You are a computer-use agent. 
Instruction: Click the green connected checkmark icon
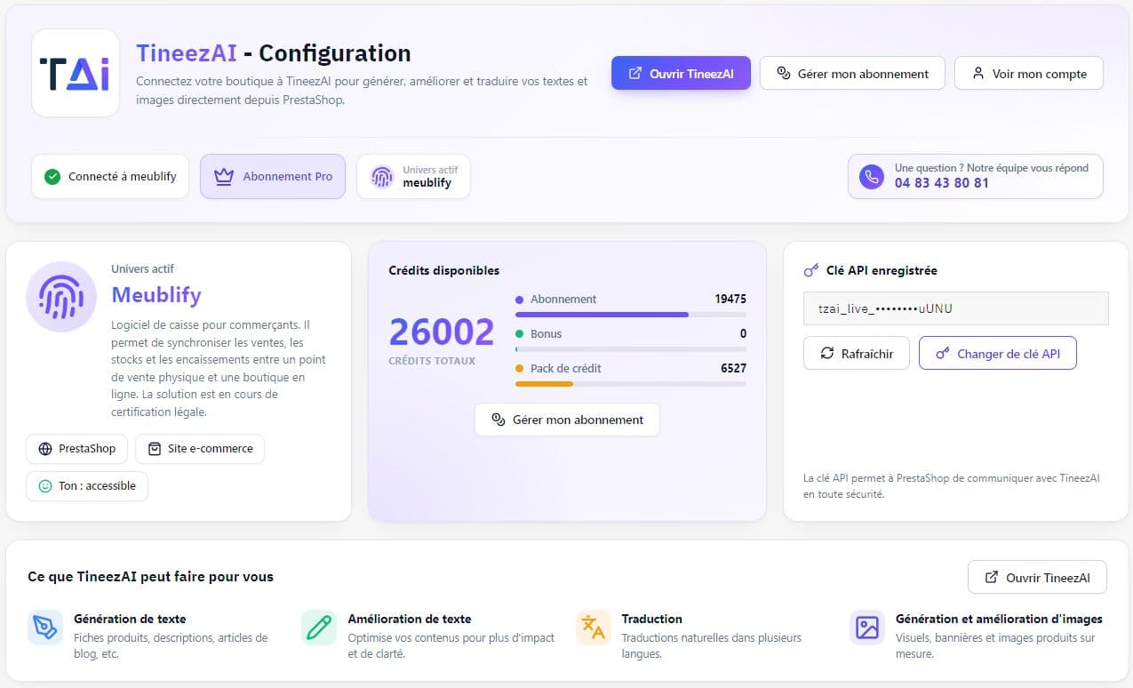click(x=52, y=176)
